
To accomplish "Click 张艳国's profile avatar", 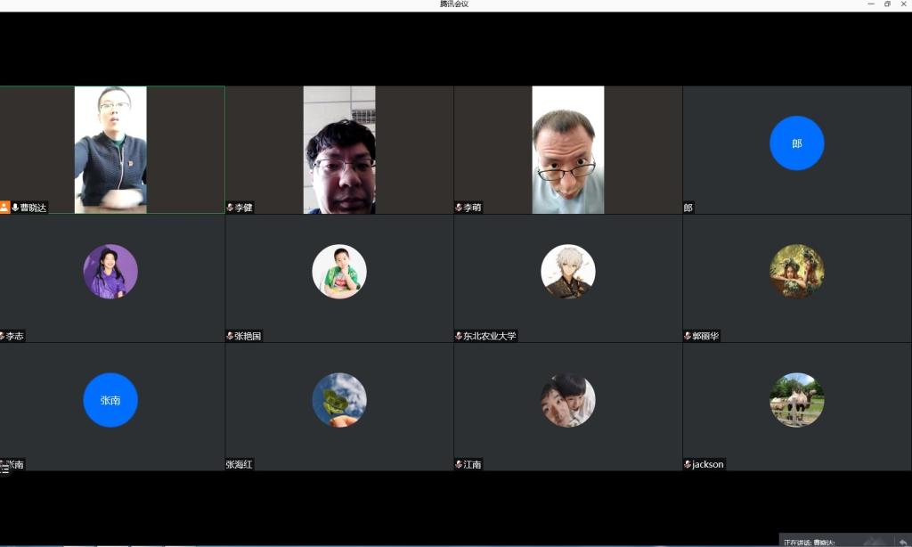I will pos(339,271).
